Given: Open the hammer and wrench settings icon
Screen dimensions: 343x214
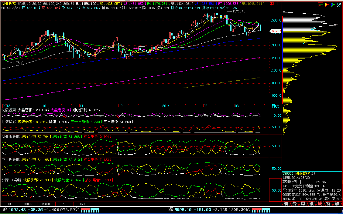Looking at the screenshot, I should pos(339,5).
